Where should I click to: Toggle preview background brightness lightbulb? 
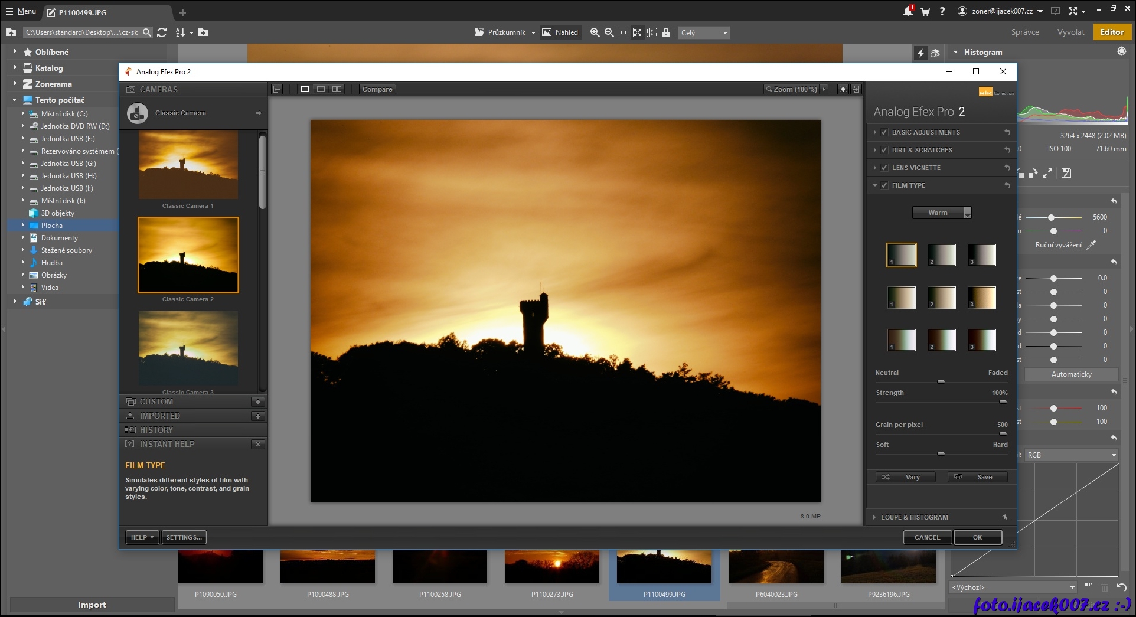(843, 89)
